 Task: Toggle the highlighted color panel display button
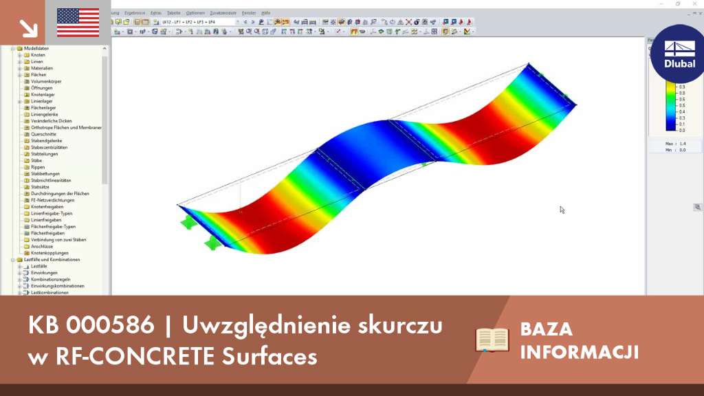[445, 32]
